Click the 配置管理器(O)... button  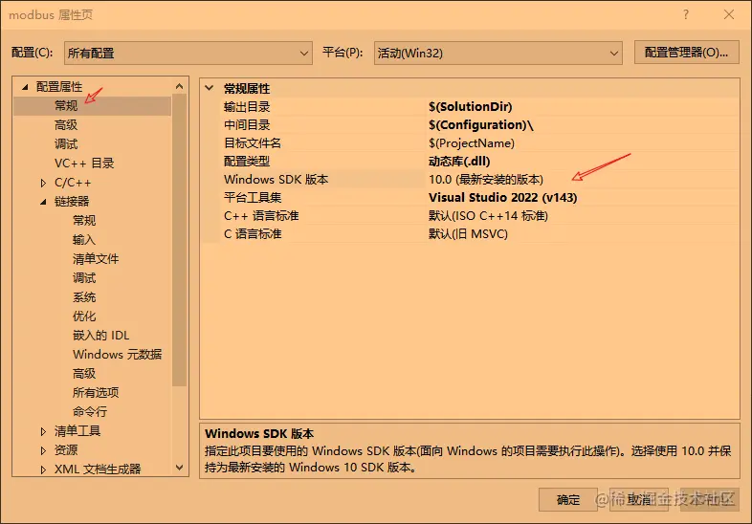(686, 53)
